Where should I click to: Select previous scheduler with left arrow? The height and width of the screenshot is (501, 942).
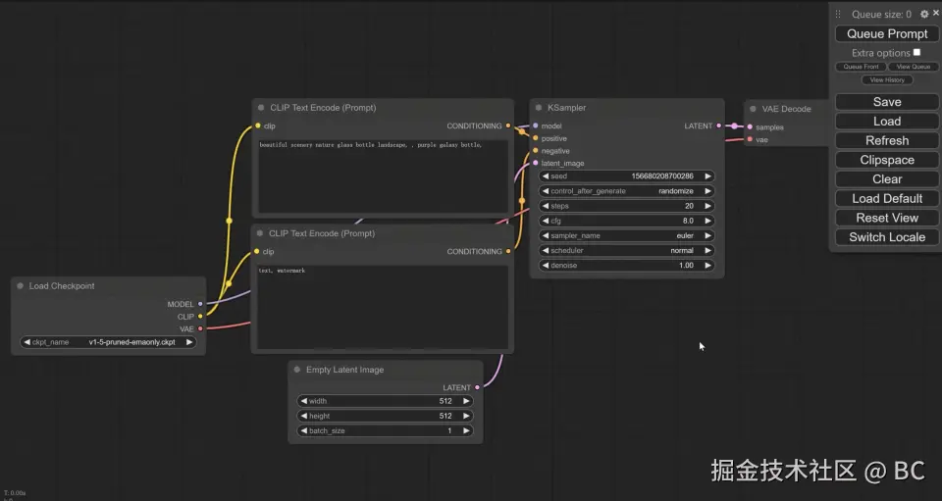pyautogui.click(x=545, y=250)
